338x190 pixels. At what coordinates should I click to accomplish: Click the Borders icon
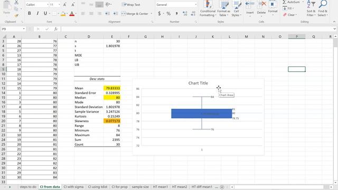[x=54, y=14]
